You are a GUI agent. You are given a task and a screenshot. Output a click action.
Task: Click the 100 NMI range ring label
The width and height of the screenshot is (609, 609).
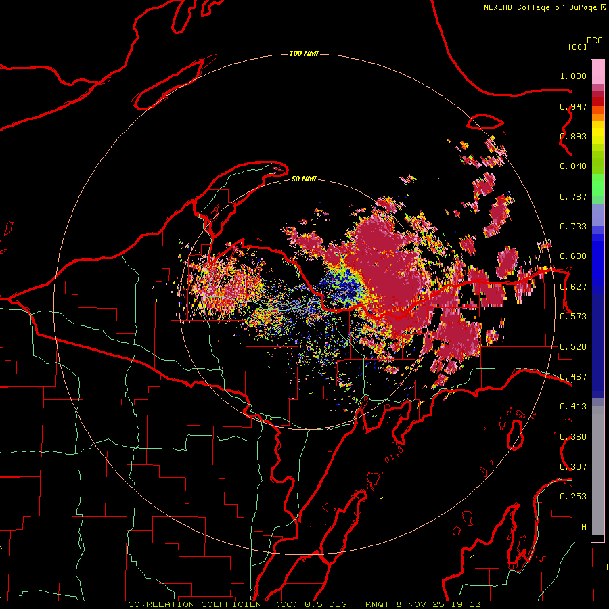[304, 53]
